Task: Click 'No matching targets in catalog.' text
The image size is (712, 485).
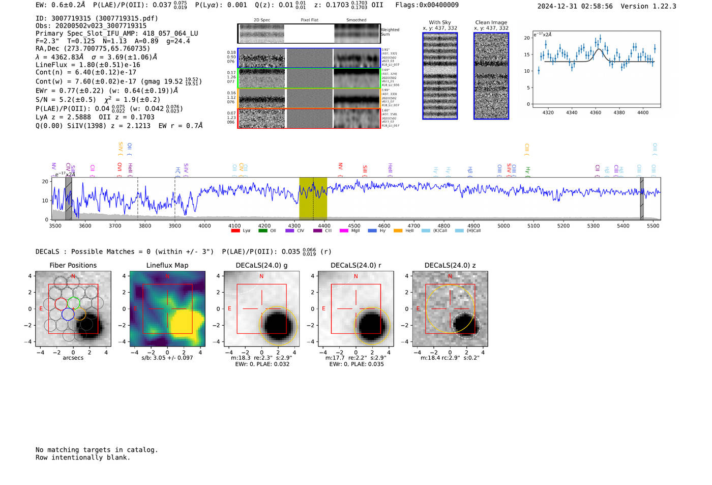Action: tap(97, 450)
